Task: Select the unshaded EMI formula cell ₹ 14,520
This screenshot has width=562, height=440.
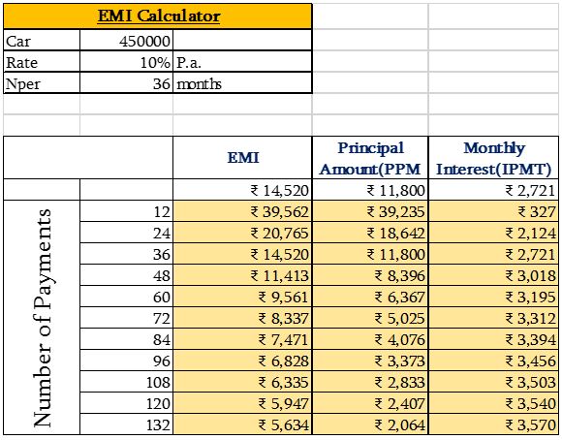Action: [242, 190]
